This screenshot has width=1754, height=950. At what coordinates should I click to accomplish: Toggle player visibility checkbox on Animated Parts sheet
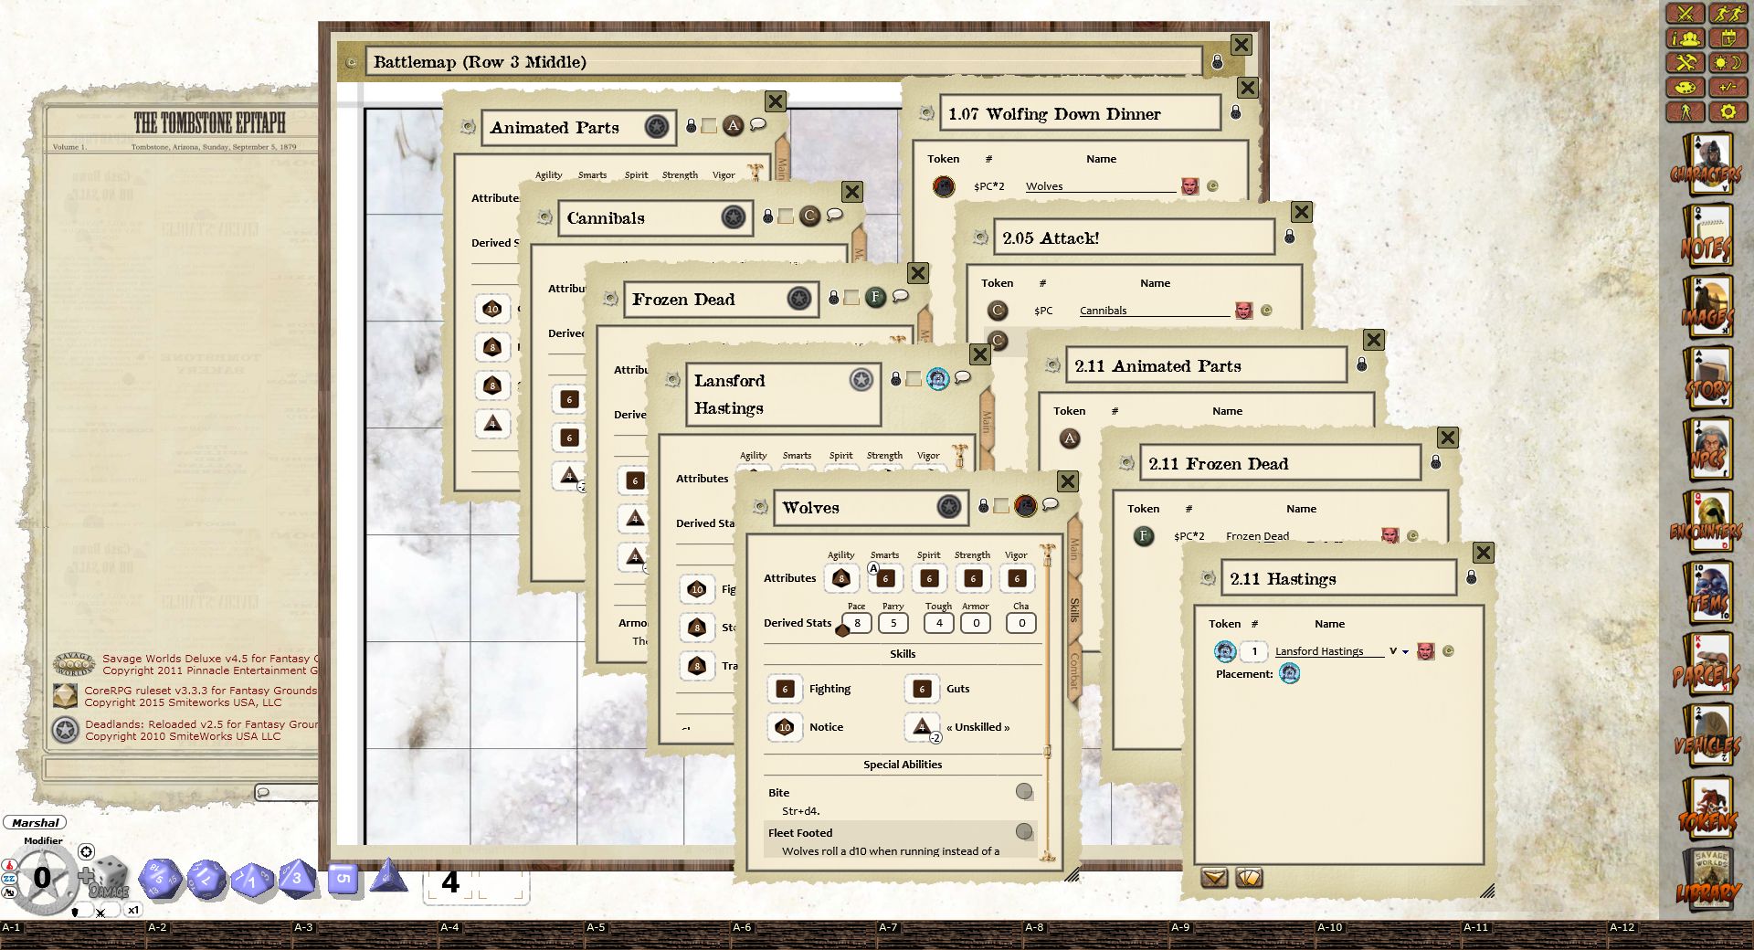707,126
